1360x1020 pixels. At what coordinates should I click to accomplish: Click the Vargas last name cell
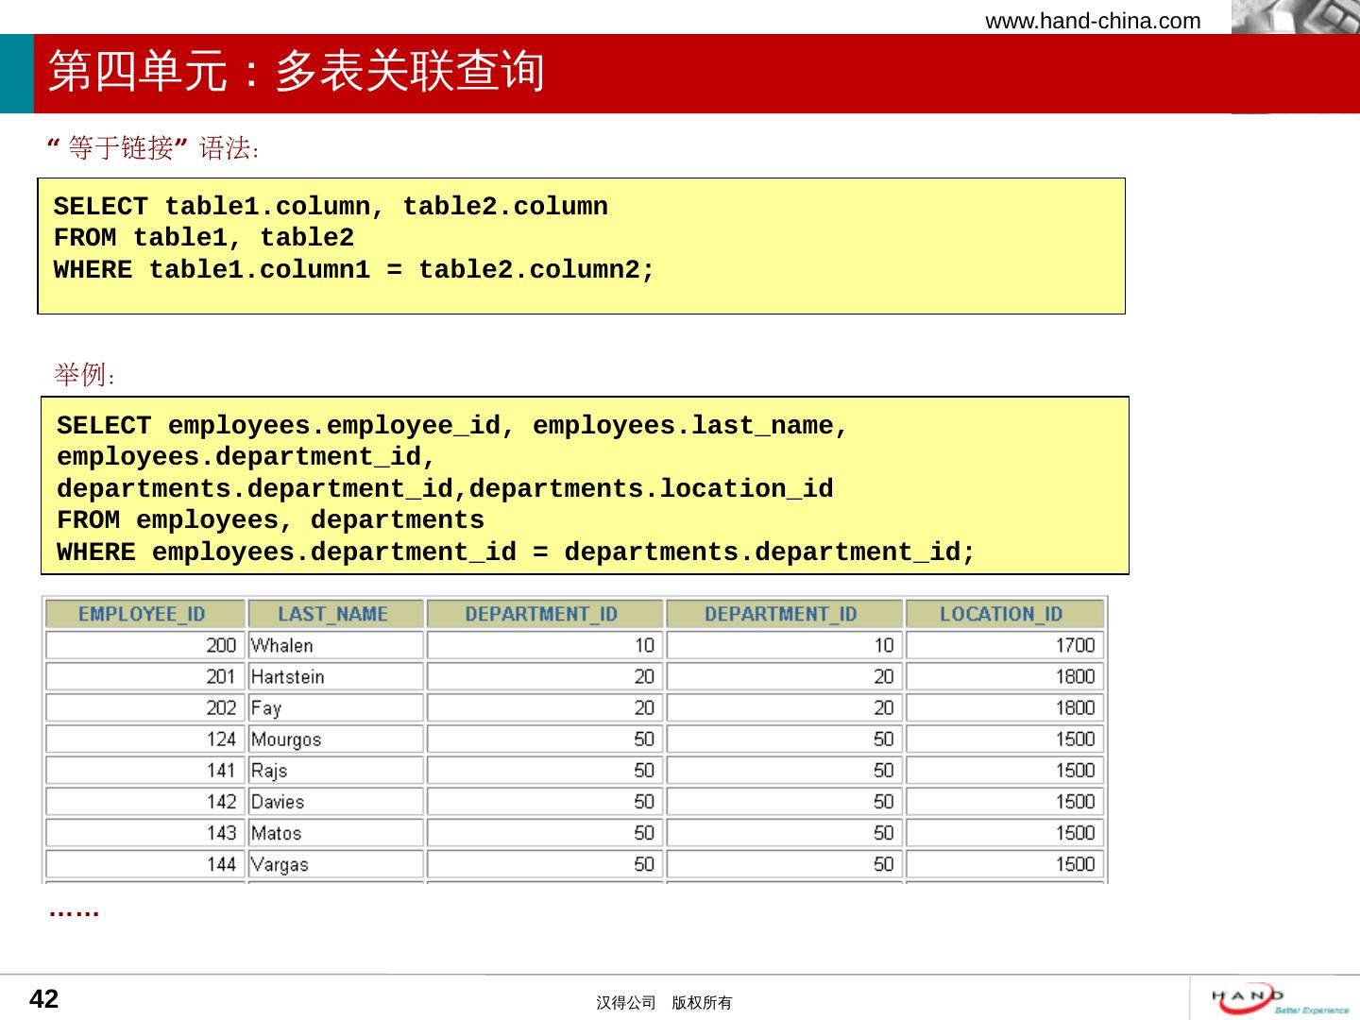click(334, 864)
